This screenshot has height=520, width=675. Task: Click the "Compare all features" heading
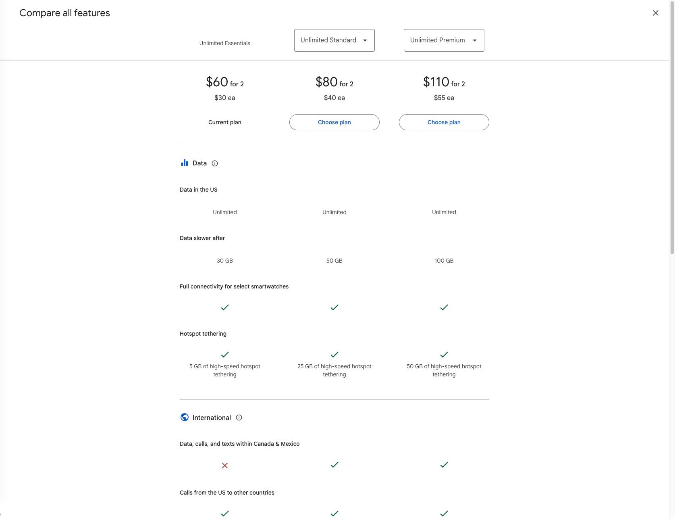[64, 13]
